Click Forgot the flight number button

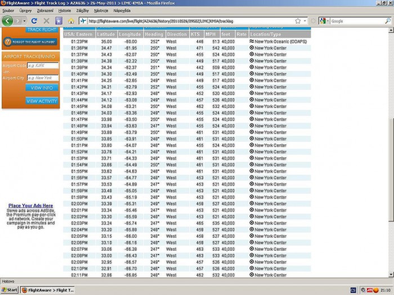pyautogui.click(x=30, y=42)
